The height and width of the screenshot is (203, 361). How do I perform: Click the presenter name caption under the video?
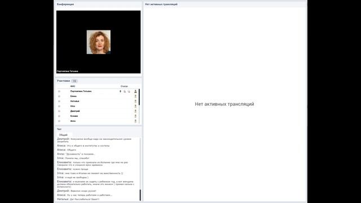[68, 72]
